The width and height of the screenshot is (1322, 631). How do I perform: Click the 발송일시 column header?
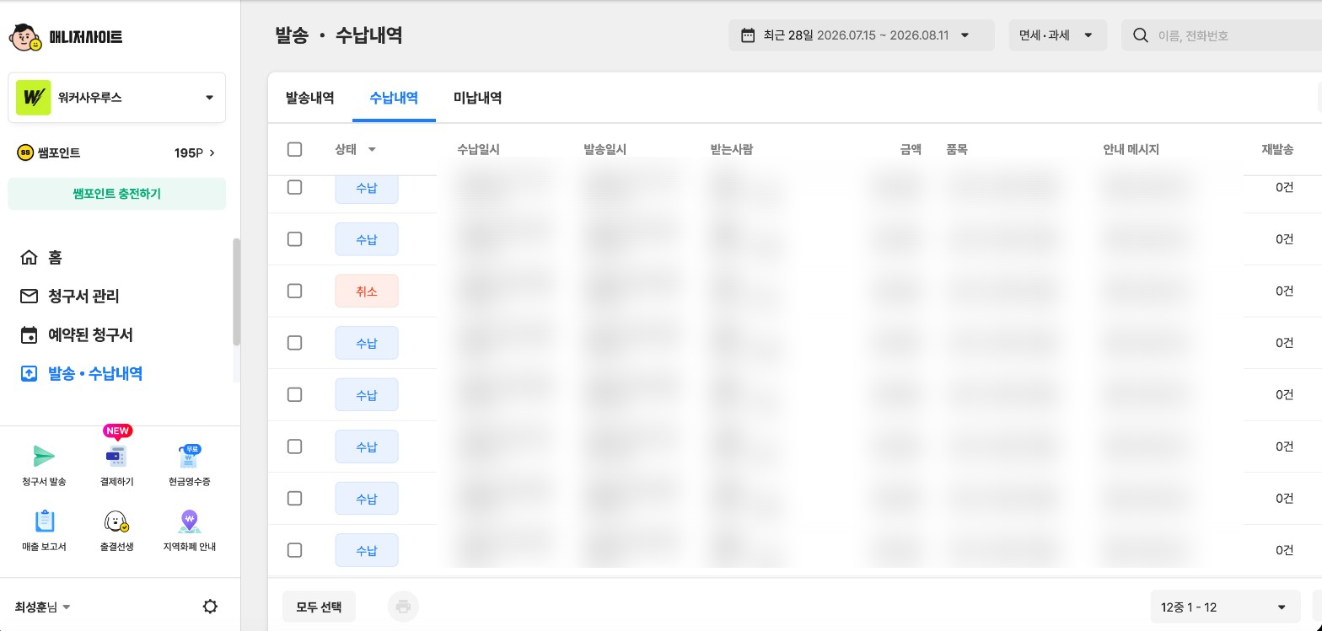[x=605, y=149]
